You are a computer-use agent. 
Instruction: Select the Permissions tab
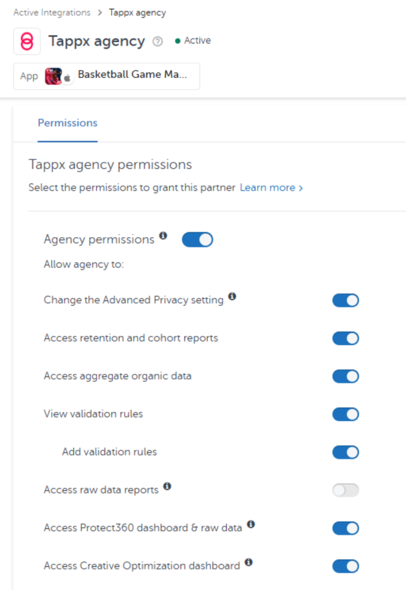(68, 123)
